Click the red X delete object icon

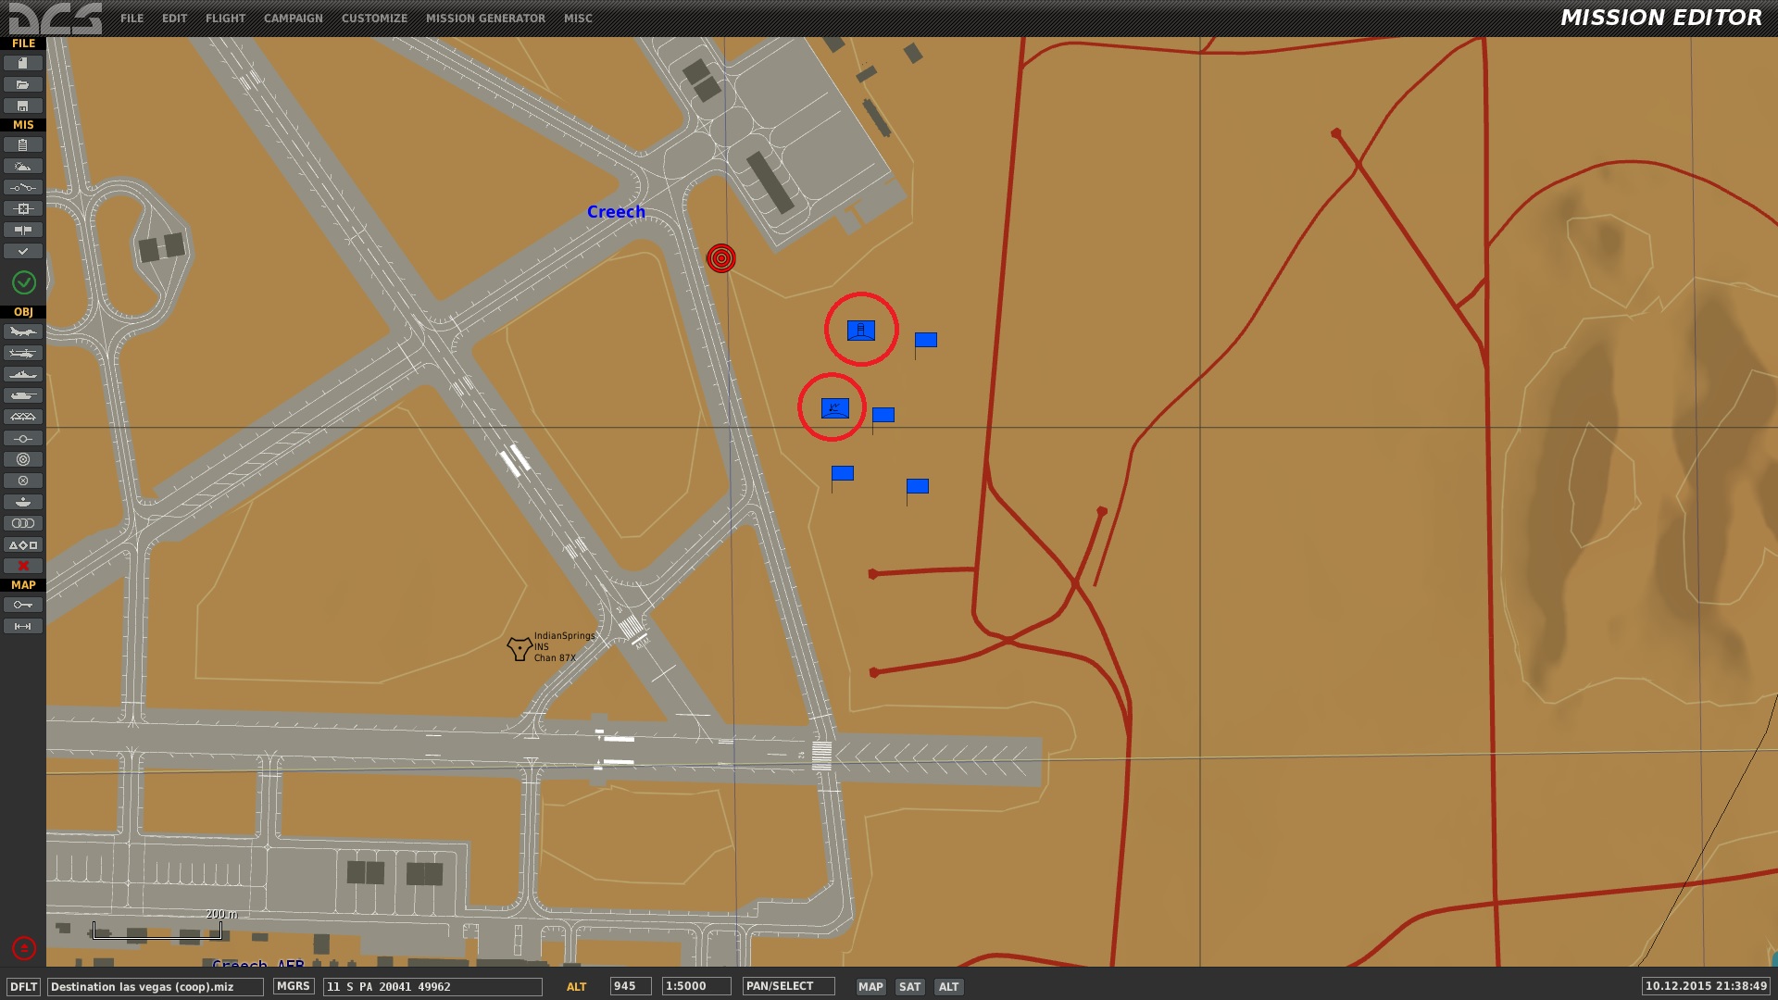pos(23,566)
